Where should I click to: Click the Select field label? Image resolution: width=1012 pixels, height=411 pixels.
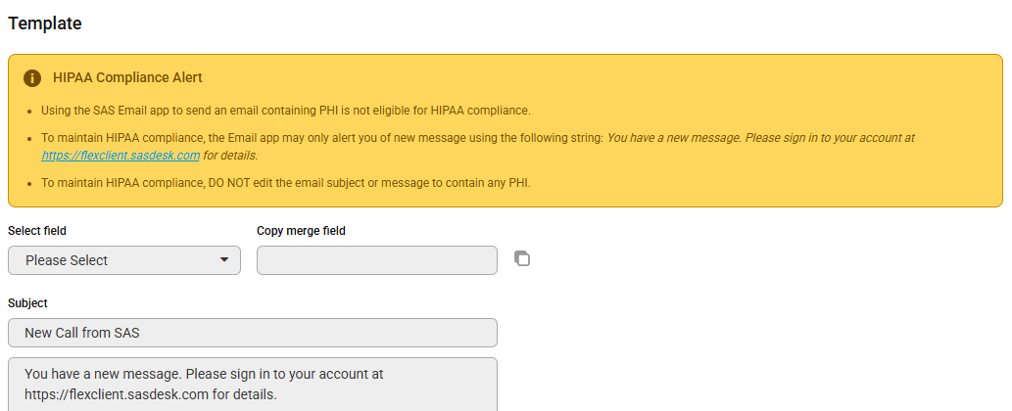[x=37, y=231]
